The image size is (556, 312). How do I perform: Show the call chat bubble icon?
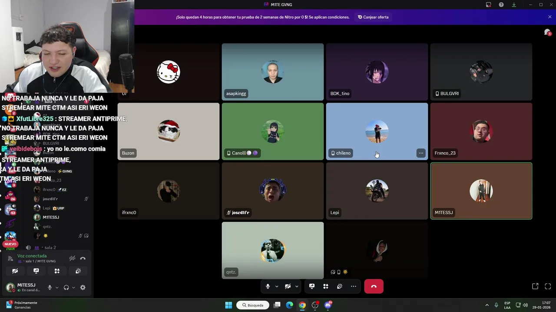pos(547,32)
